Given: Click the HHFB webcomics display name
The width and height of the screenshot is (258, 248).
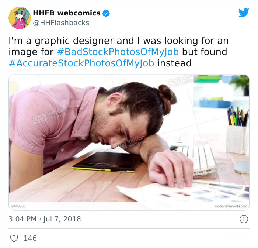Looking at the screenshot, I should (67, 13).
